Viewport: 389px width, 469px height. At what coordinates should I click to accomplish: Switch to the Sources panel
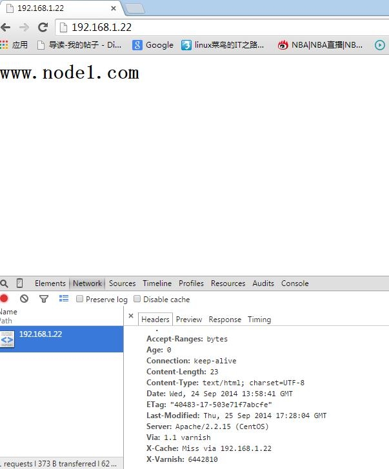pos(122,283)
